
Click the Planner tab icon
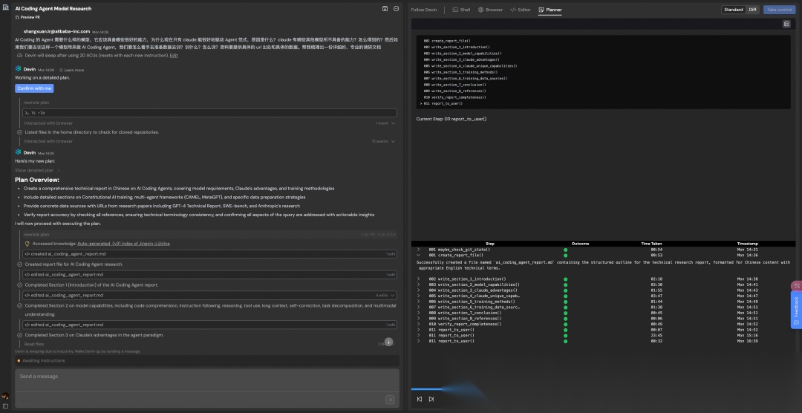click(x=541, y=10)
